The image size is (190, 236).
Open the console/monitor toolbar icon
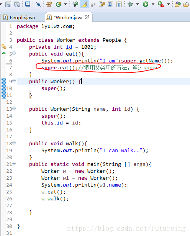point(28,4)
